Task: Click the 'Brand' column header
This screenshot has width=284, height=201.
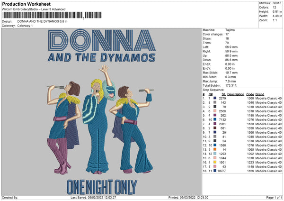Action: tap(260, 94)
